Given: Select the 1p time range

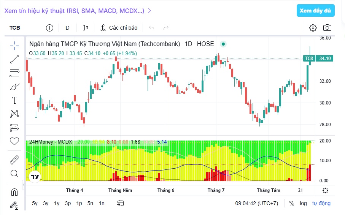Looking at the screenshot, I should [79, 203].
